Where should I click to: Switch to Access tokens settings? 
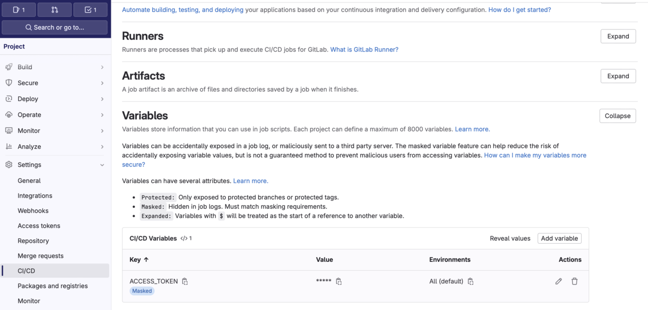[39, 226]
